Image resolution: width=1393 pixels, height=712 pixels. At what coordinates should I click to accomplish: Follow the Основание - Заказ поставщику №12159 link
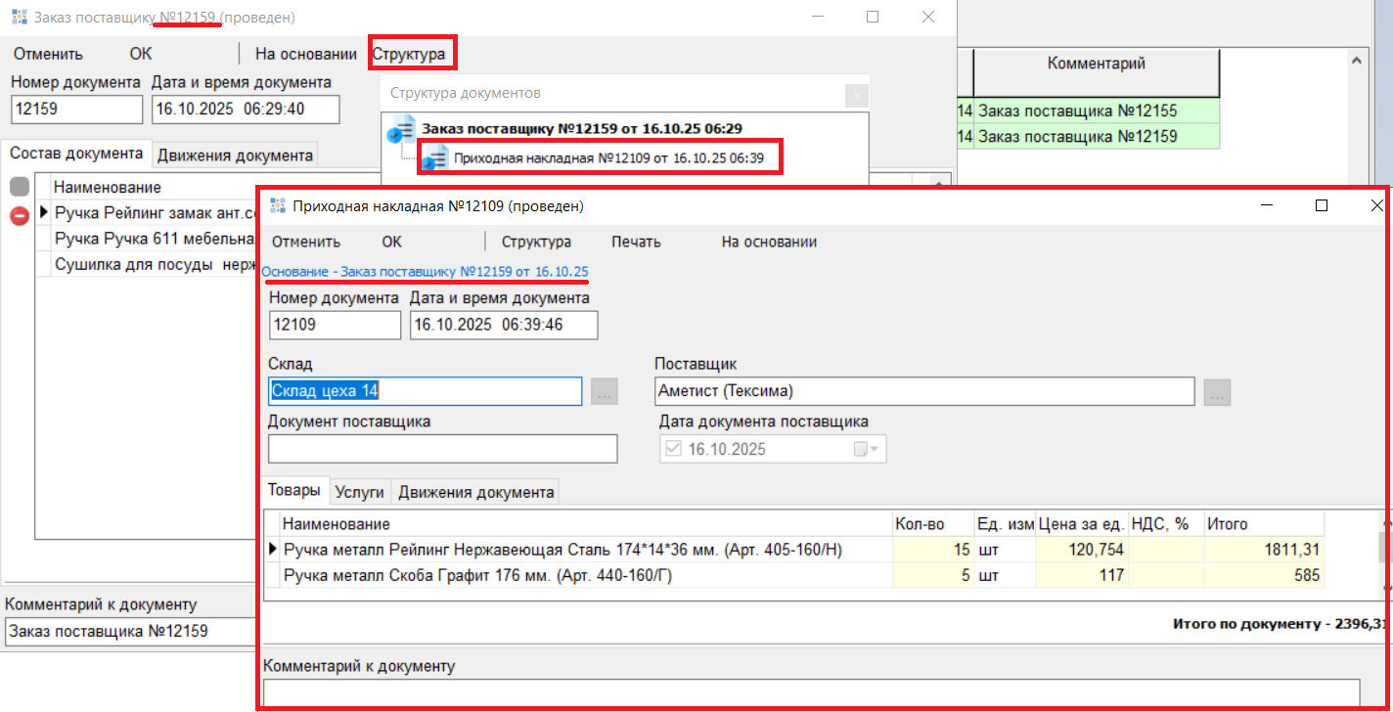point(426,271)
